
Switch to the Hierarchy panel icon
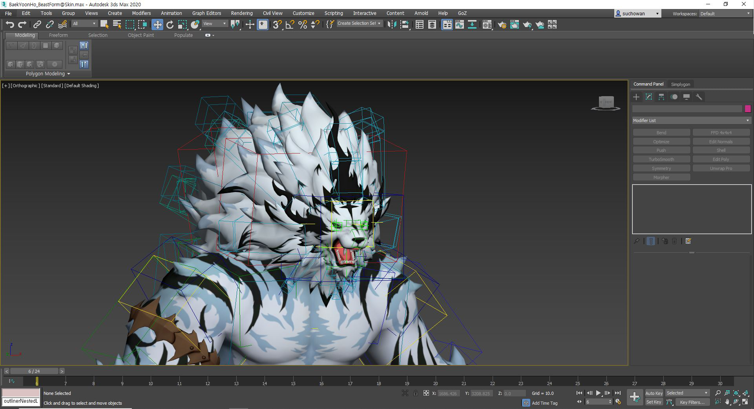pos(661,97)
